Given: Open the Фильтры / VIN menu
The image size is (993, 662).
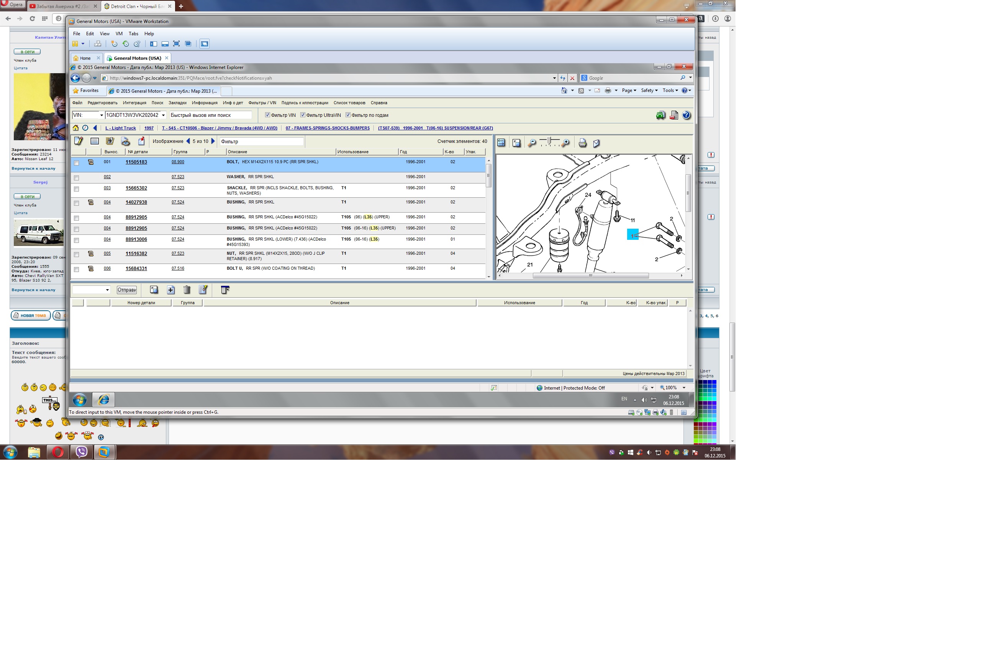Looking at the screenshot, I should click(262, 103).
